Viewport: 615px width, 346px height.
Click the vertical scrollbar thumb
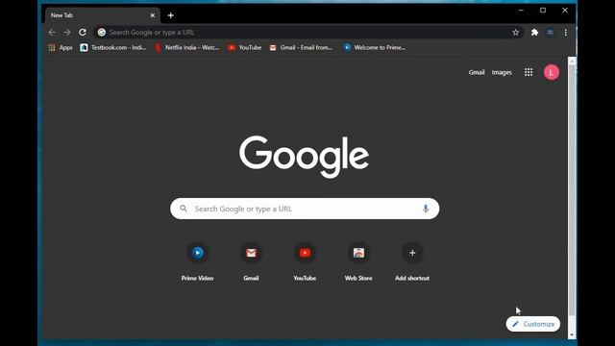click(x=572, y=190)
